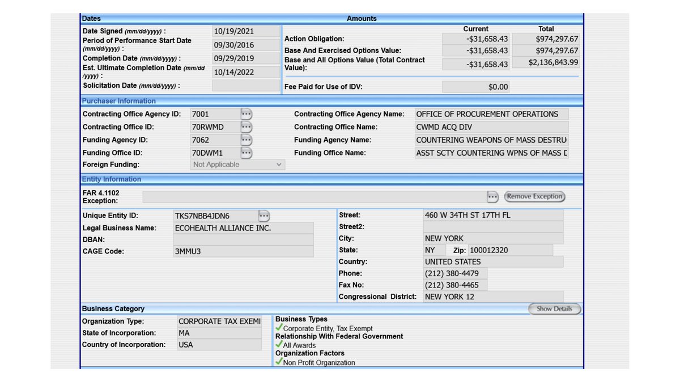Click ellipsis button beside Contracting Office ID
Screen dimensions: 680x382
(246, 127)
